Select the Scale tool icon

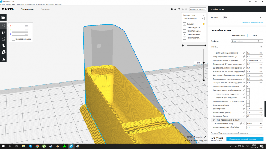[x=3, y=32]
